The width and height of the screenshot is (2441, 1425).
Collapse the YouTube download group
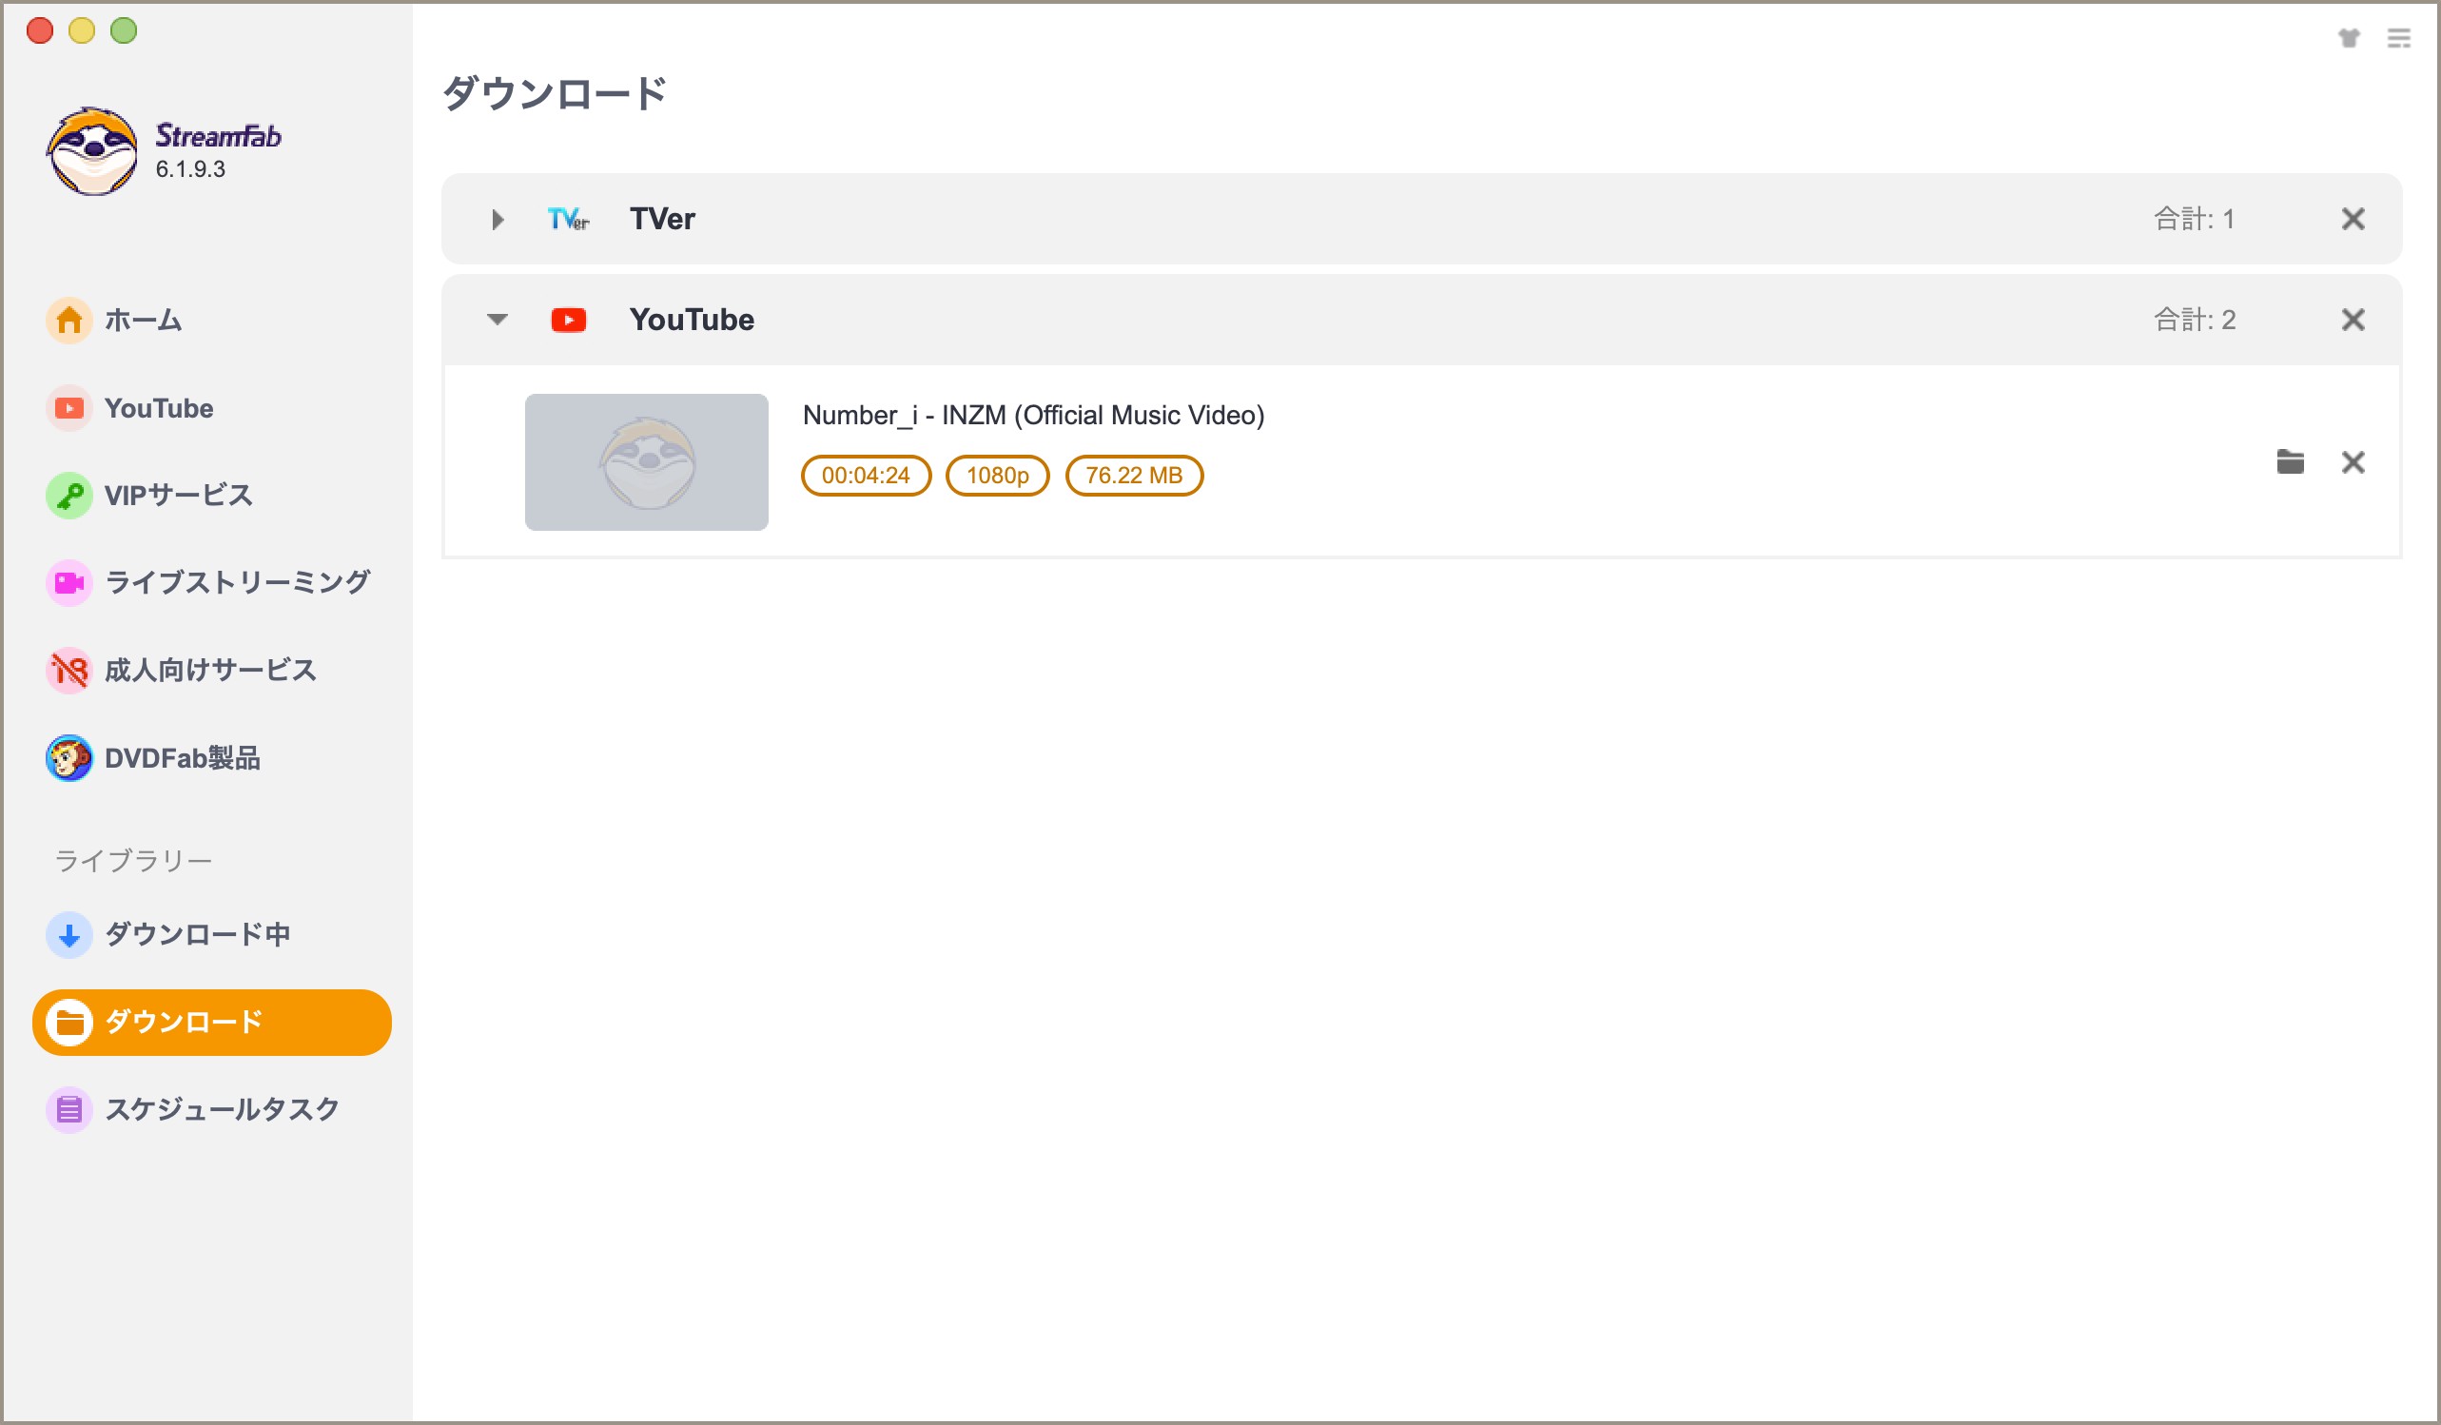click(x=497, y=320)
